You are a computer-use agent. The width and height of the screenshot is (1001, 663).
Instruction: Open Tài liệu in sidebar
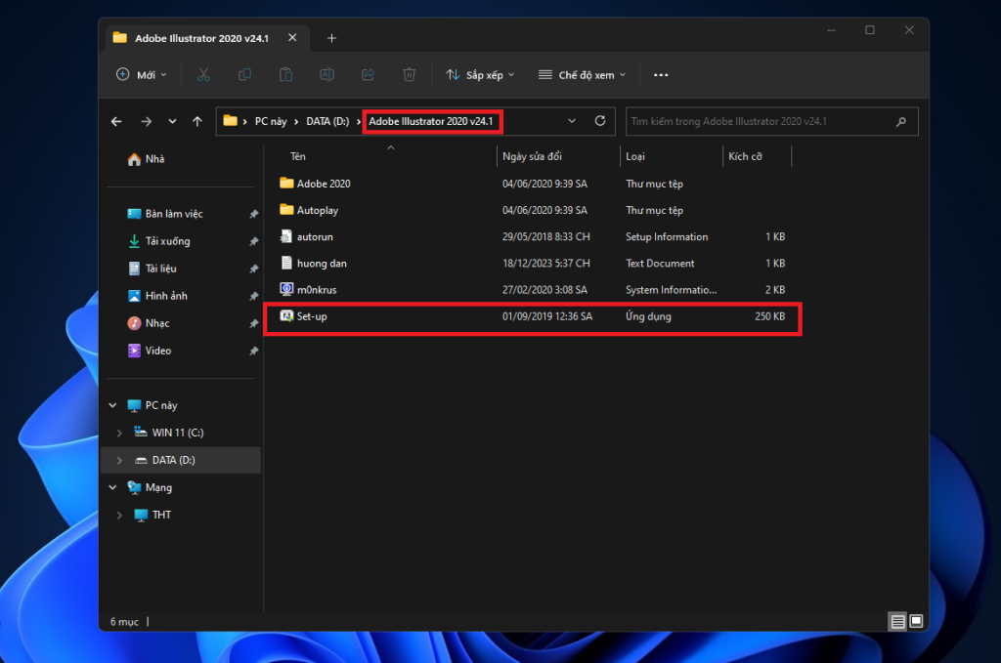pos(152,269)
